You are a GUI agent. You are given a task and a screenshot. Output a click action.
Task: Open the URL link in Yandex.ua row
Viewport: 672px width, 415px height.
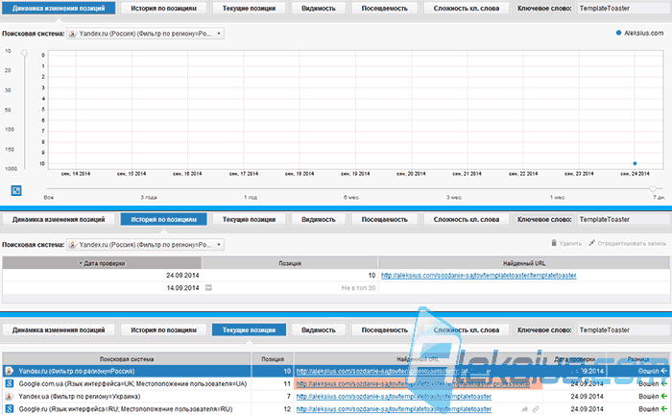394,397
